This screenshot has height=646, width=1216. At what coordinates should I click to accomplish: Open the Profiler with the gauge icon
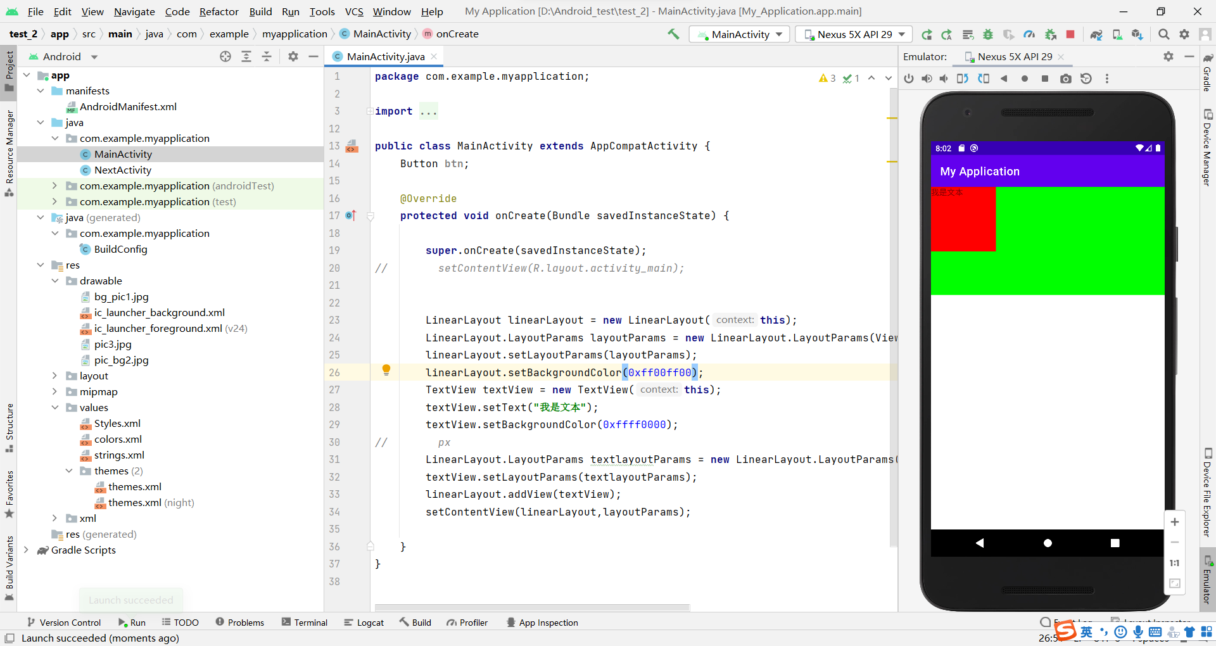pyautogui.click(x=1029, y=34)
